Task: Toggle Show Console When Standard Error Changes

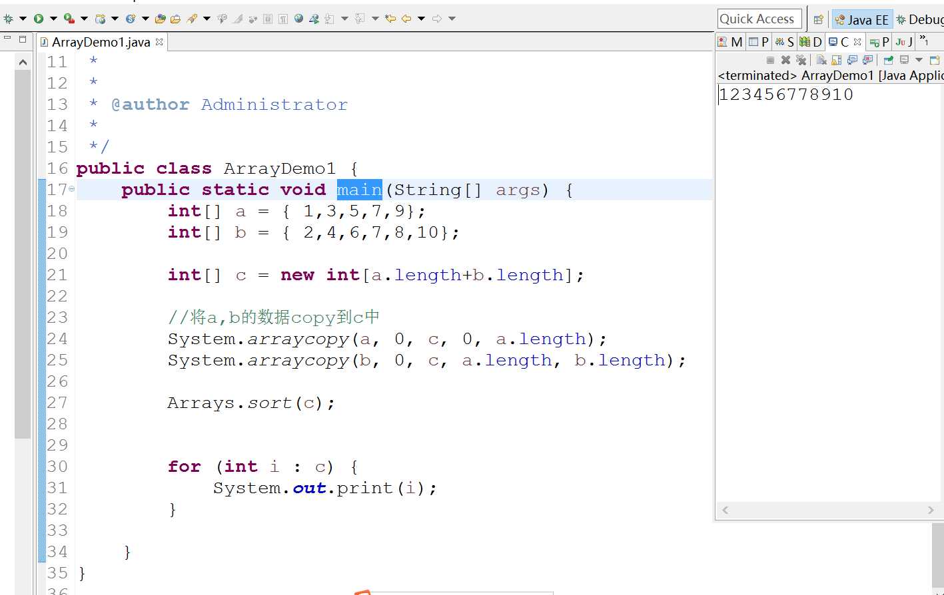Action: (x=867, y=61)
